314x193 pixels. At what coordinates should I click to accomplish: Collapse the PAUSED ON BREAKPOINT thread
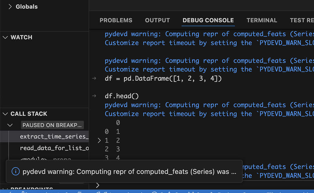click(10, 125)
